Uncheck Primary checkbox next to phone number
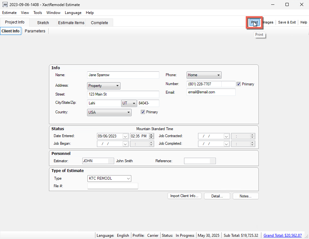The height and width of the screenshot is (239, 309). [x=239, y=84]
